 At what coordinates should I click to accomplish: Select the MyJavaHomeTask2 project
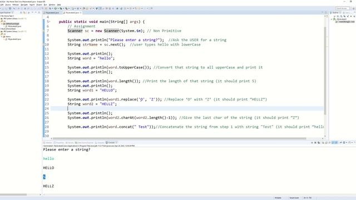point(8,29)
